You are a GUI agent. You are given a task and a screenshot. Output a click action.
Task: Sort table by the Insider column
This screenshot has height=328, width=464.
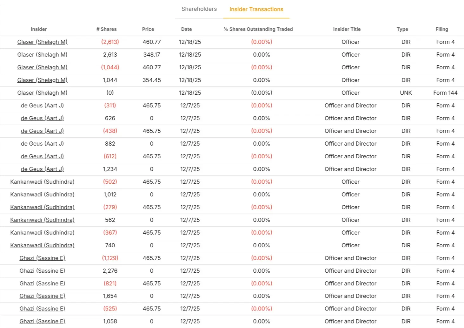click(38, 29)
